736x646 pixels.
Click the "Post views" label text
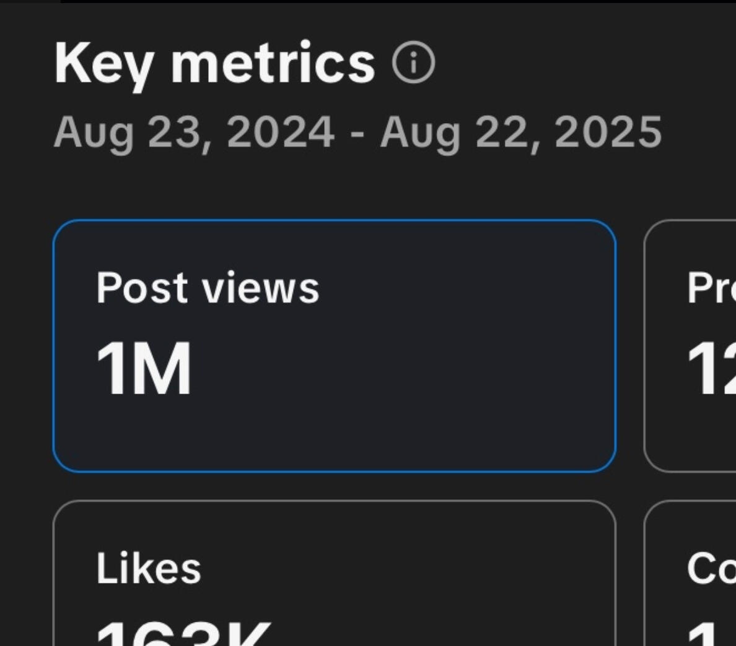click(208, 288)
